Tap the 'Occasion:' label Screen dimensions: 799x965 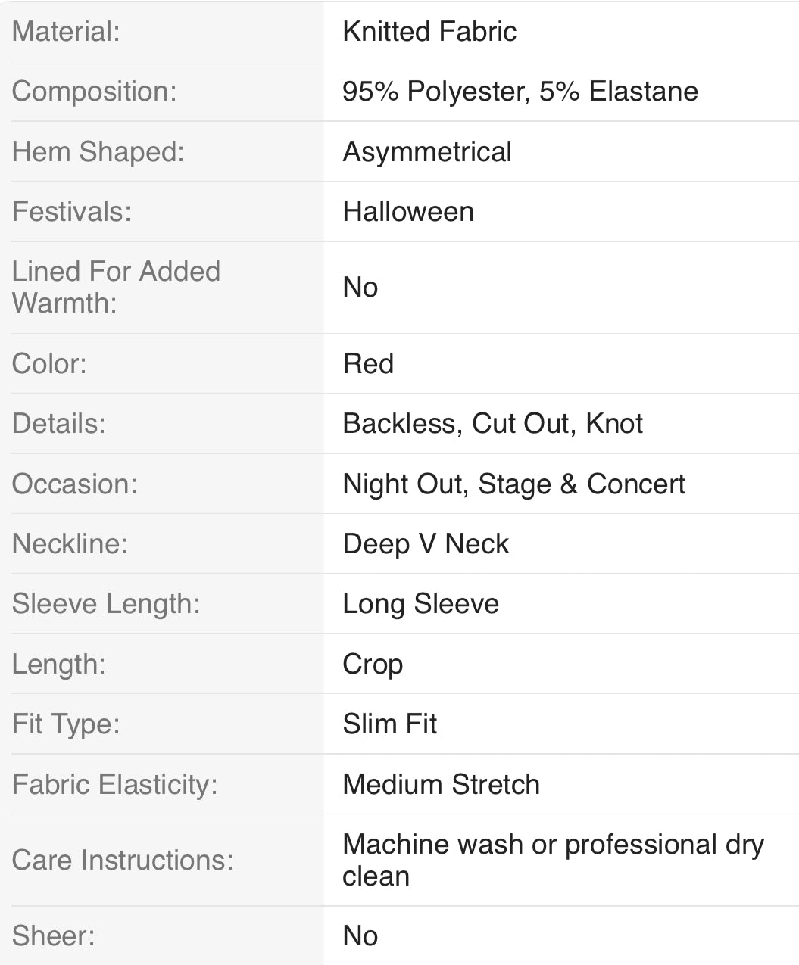pos(74,484)
